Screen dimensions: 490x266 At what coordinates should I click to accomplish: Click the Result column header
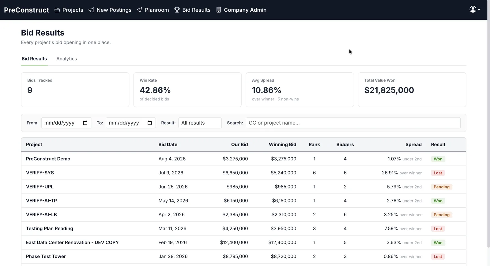coord(438,144)
